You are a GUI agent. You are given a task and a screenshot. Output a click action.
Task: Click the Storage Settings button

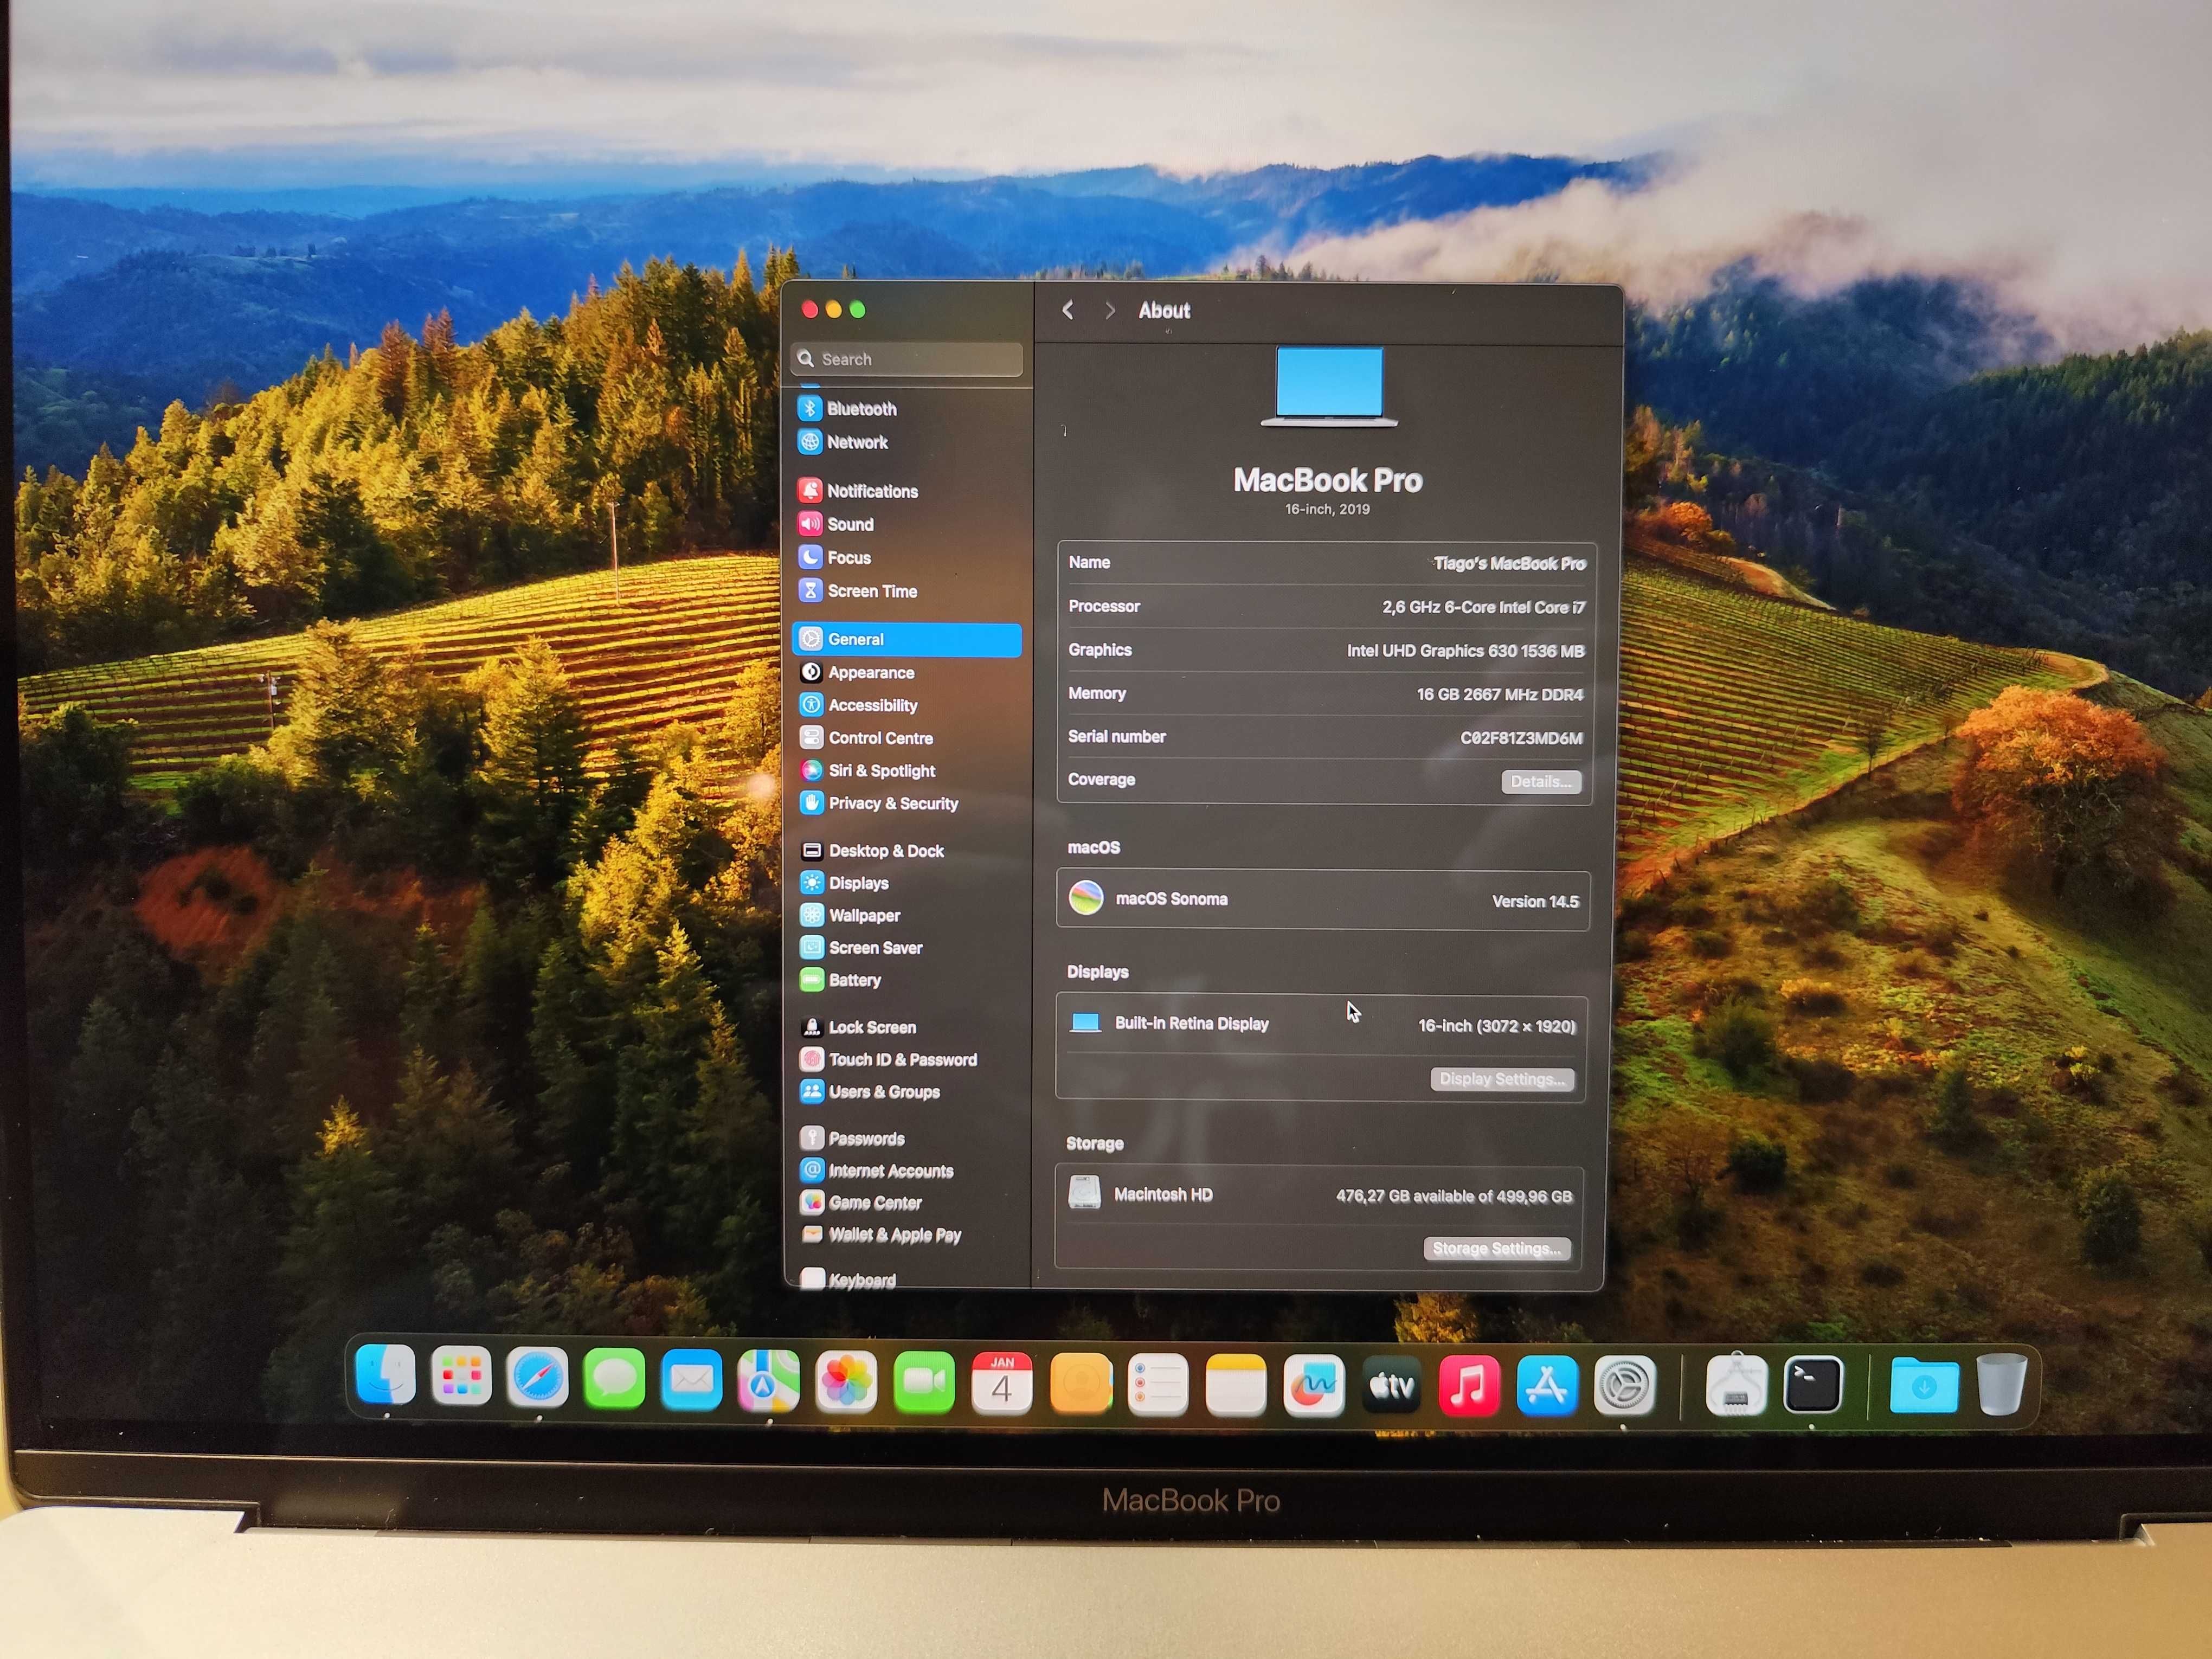pyautogui.click(x=1497, y=1248)
